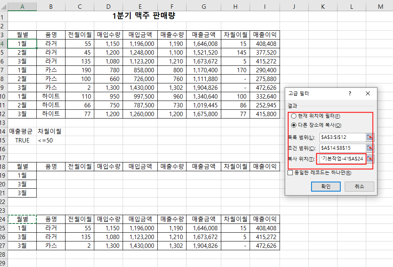Viewport: 393px width, 267px height.
Task: Confirm the filter with the 확인 button
Action: [x=326, y=186]
